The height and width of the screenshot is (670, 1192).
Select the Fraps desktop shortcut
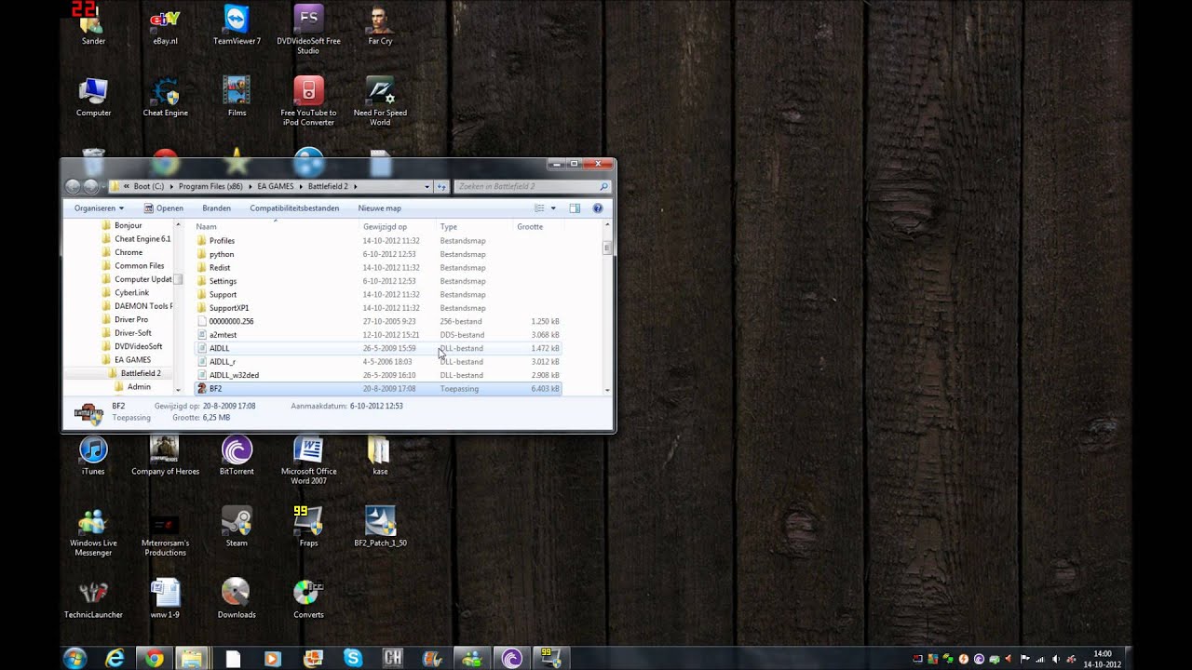click(308, 527)
